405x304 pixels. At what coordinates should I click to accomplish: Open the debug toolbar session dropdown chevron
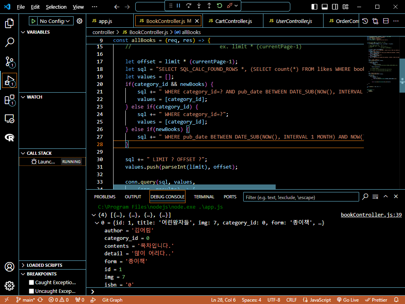(236, 6)
